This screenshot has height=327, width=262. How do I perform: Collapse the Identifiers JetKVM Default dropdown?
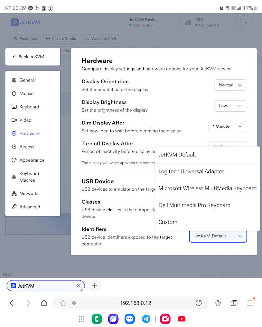tap(218, 236)
